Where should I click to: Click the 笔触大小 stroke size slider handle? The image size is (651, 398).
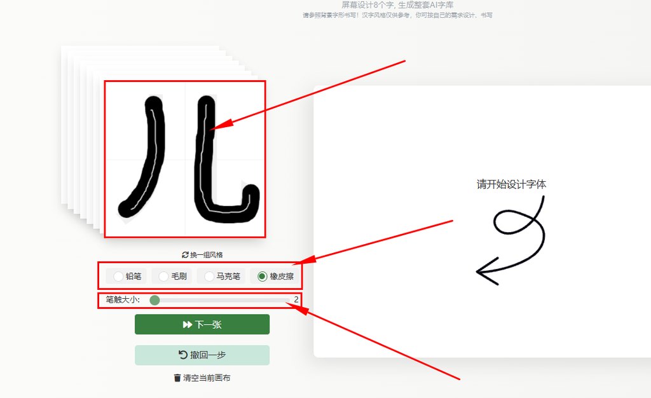[155, 300]
